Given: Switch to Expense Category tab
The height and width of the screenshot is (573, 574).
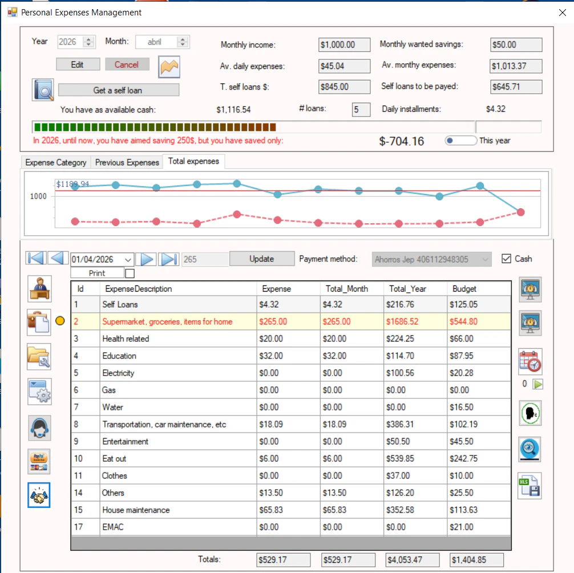Looking at the screenshot, I should click(x=56, y=162).
